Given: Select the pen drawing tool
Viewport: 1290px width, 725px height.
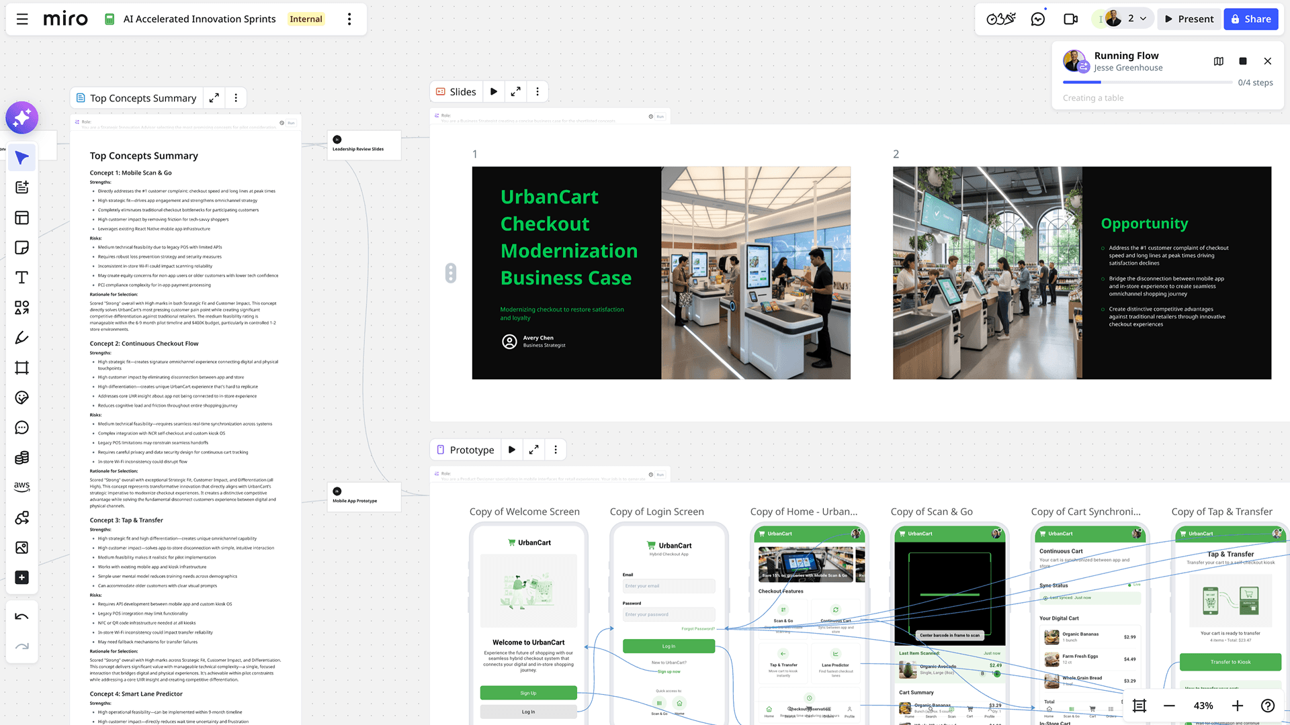Looking at the screenshot, I should coord(21,338).
